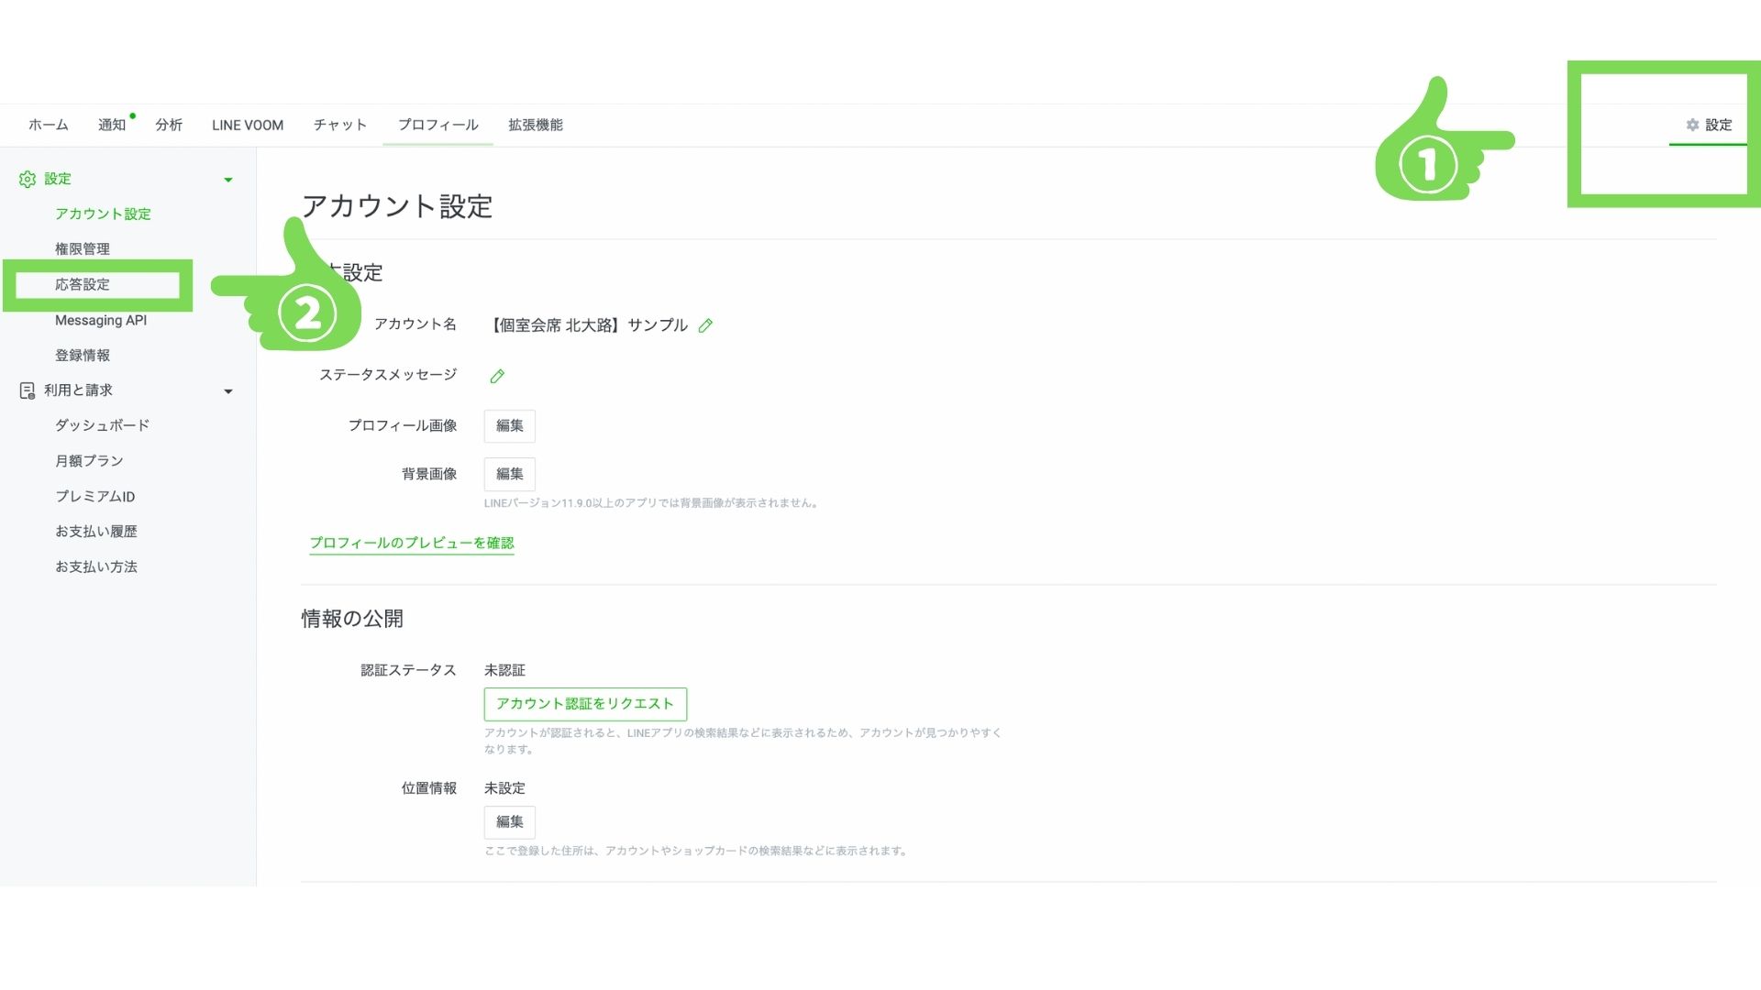The width and height of the screenshot is (1761, 990).
Task: Select the 拡張機能 tab
Action: click(536, 125)
